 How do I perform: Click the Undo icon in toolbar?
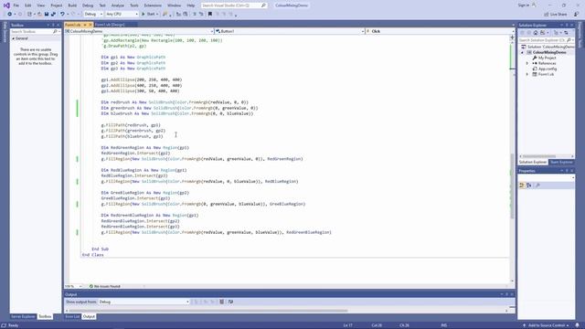point(62,15)
